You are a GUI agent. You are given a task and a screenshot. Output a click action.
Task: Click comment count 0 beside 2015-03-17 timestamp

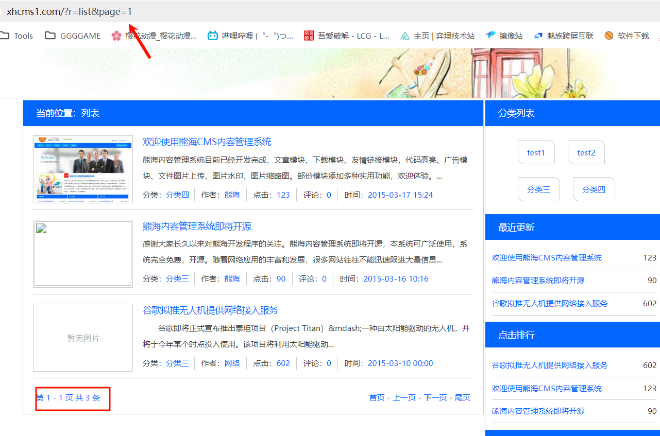pyautogui.click(x=329, y=195)
